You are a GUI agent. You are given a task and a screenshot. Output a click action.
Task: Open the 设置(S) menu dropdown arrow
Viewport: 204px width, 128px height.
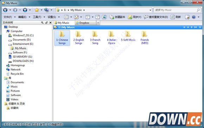[x=59, y=17]
